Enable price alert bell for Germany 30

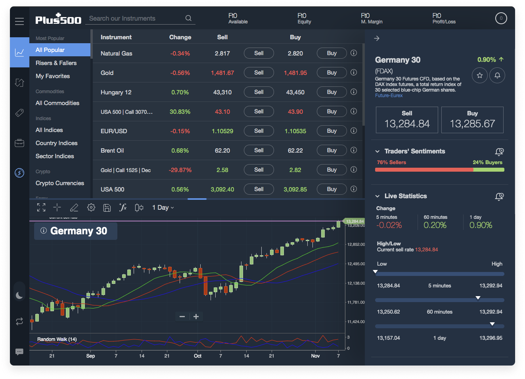[497, 75]
